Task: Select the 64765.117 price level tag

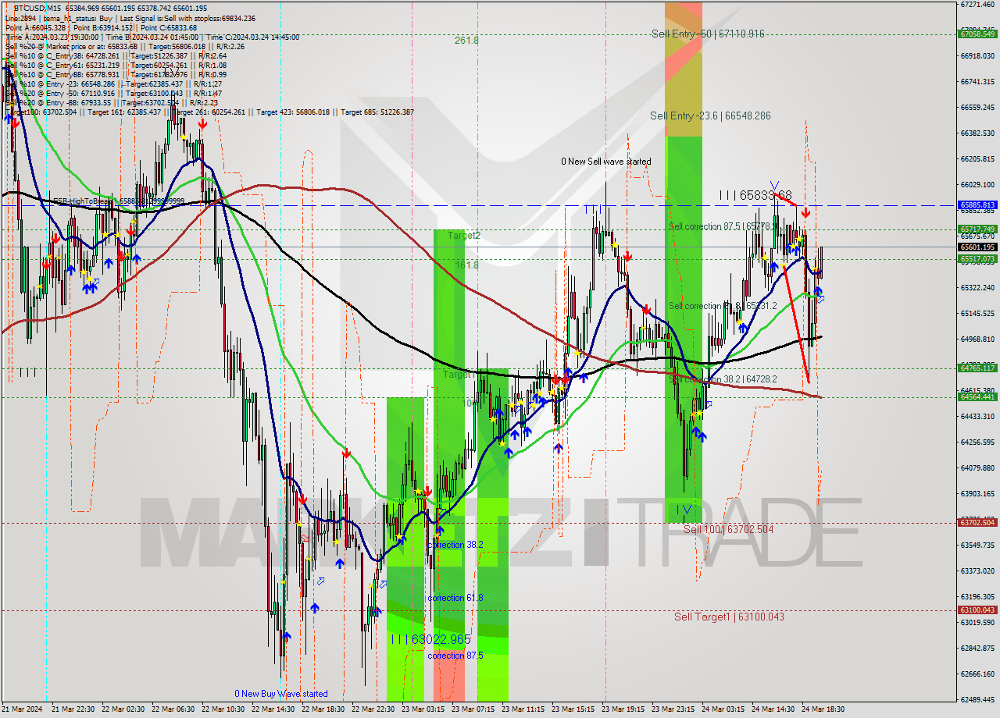Action: [977, 368]
